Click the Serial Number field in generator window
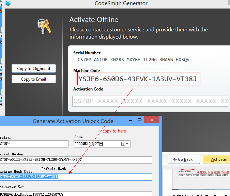The width and height of the screenshot is (230, 196). pyautogui.click(x=76, y=160)
